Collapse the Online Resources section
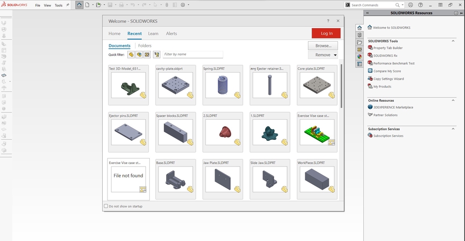The image size is (465, 241). pos(453,101)
